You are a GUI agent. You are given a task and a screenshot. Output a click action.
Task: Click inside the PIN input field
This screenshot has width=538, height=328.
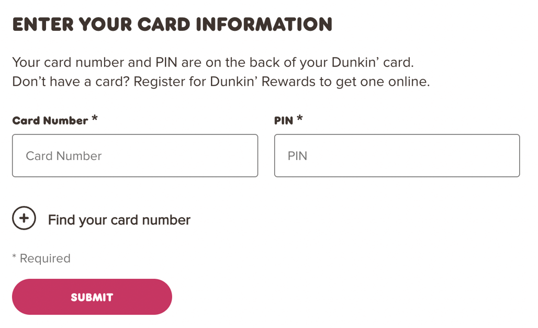(397, 155)
